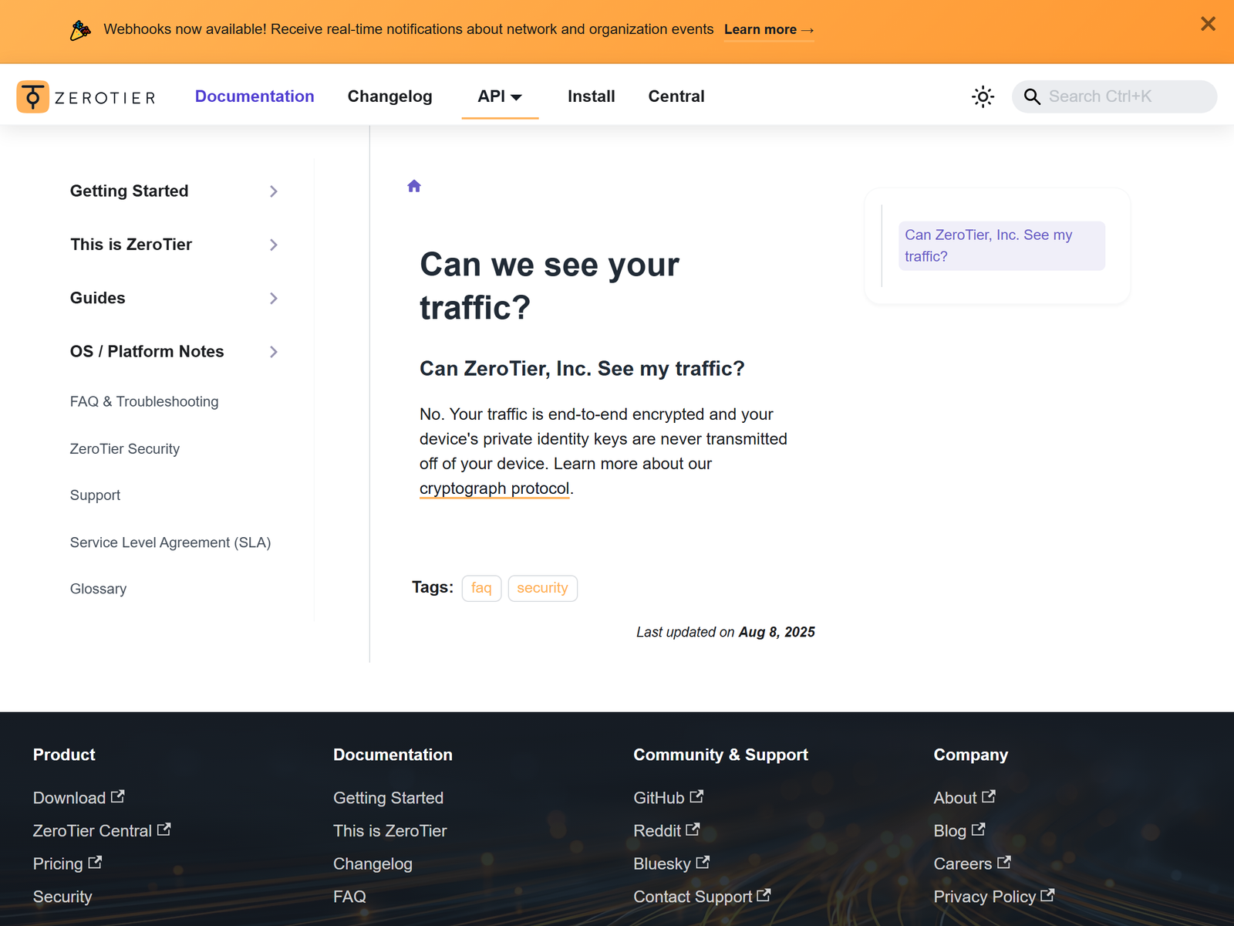Open Service Level Agreement (SLA) page
The height and width of the screenshot is (926, 1234).
(170, 542)
